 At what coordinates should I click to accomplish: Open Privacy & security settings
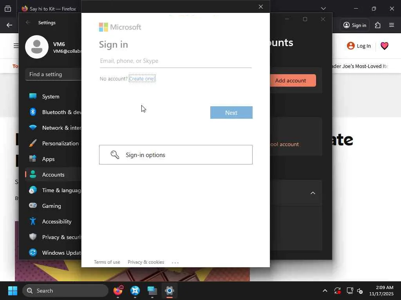pos(53,237)
